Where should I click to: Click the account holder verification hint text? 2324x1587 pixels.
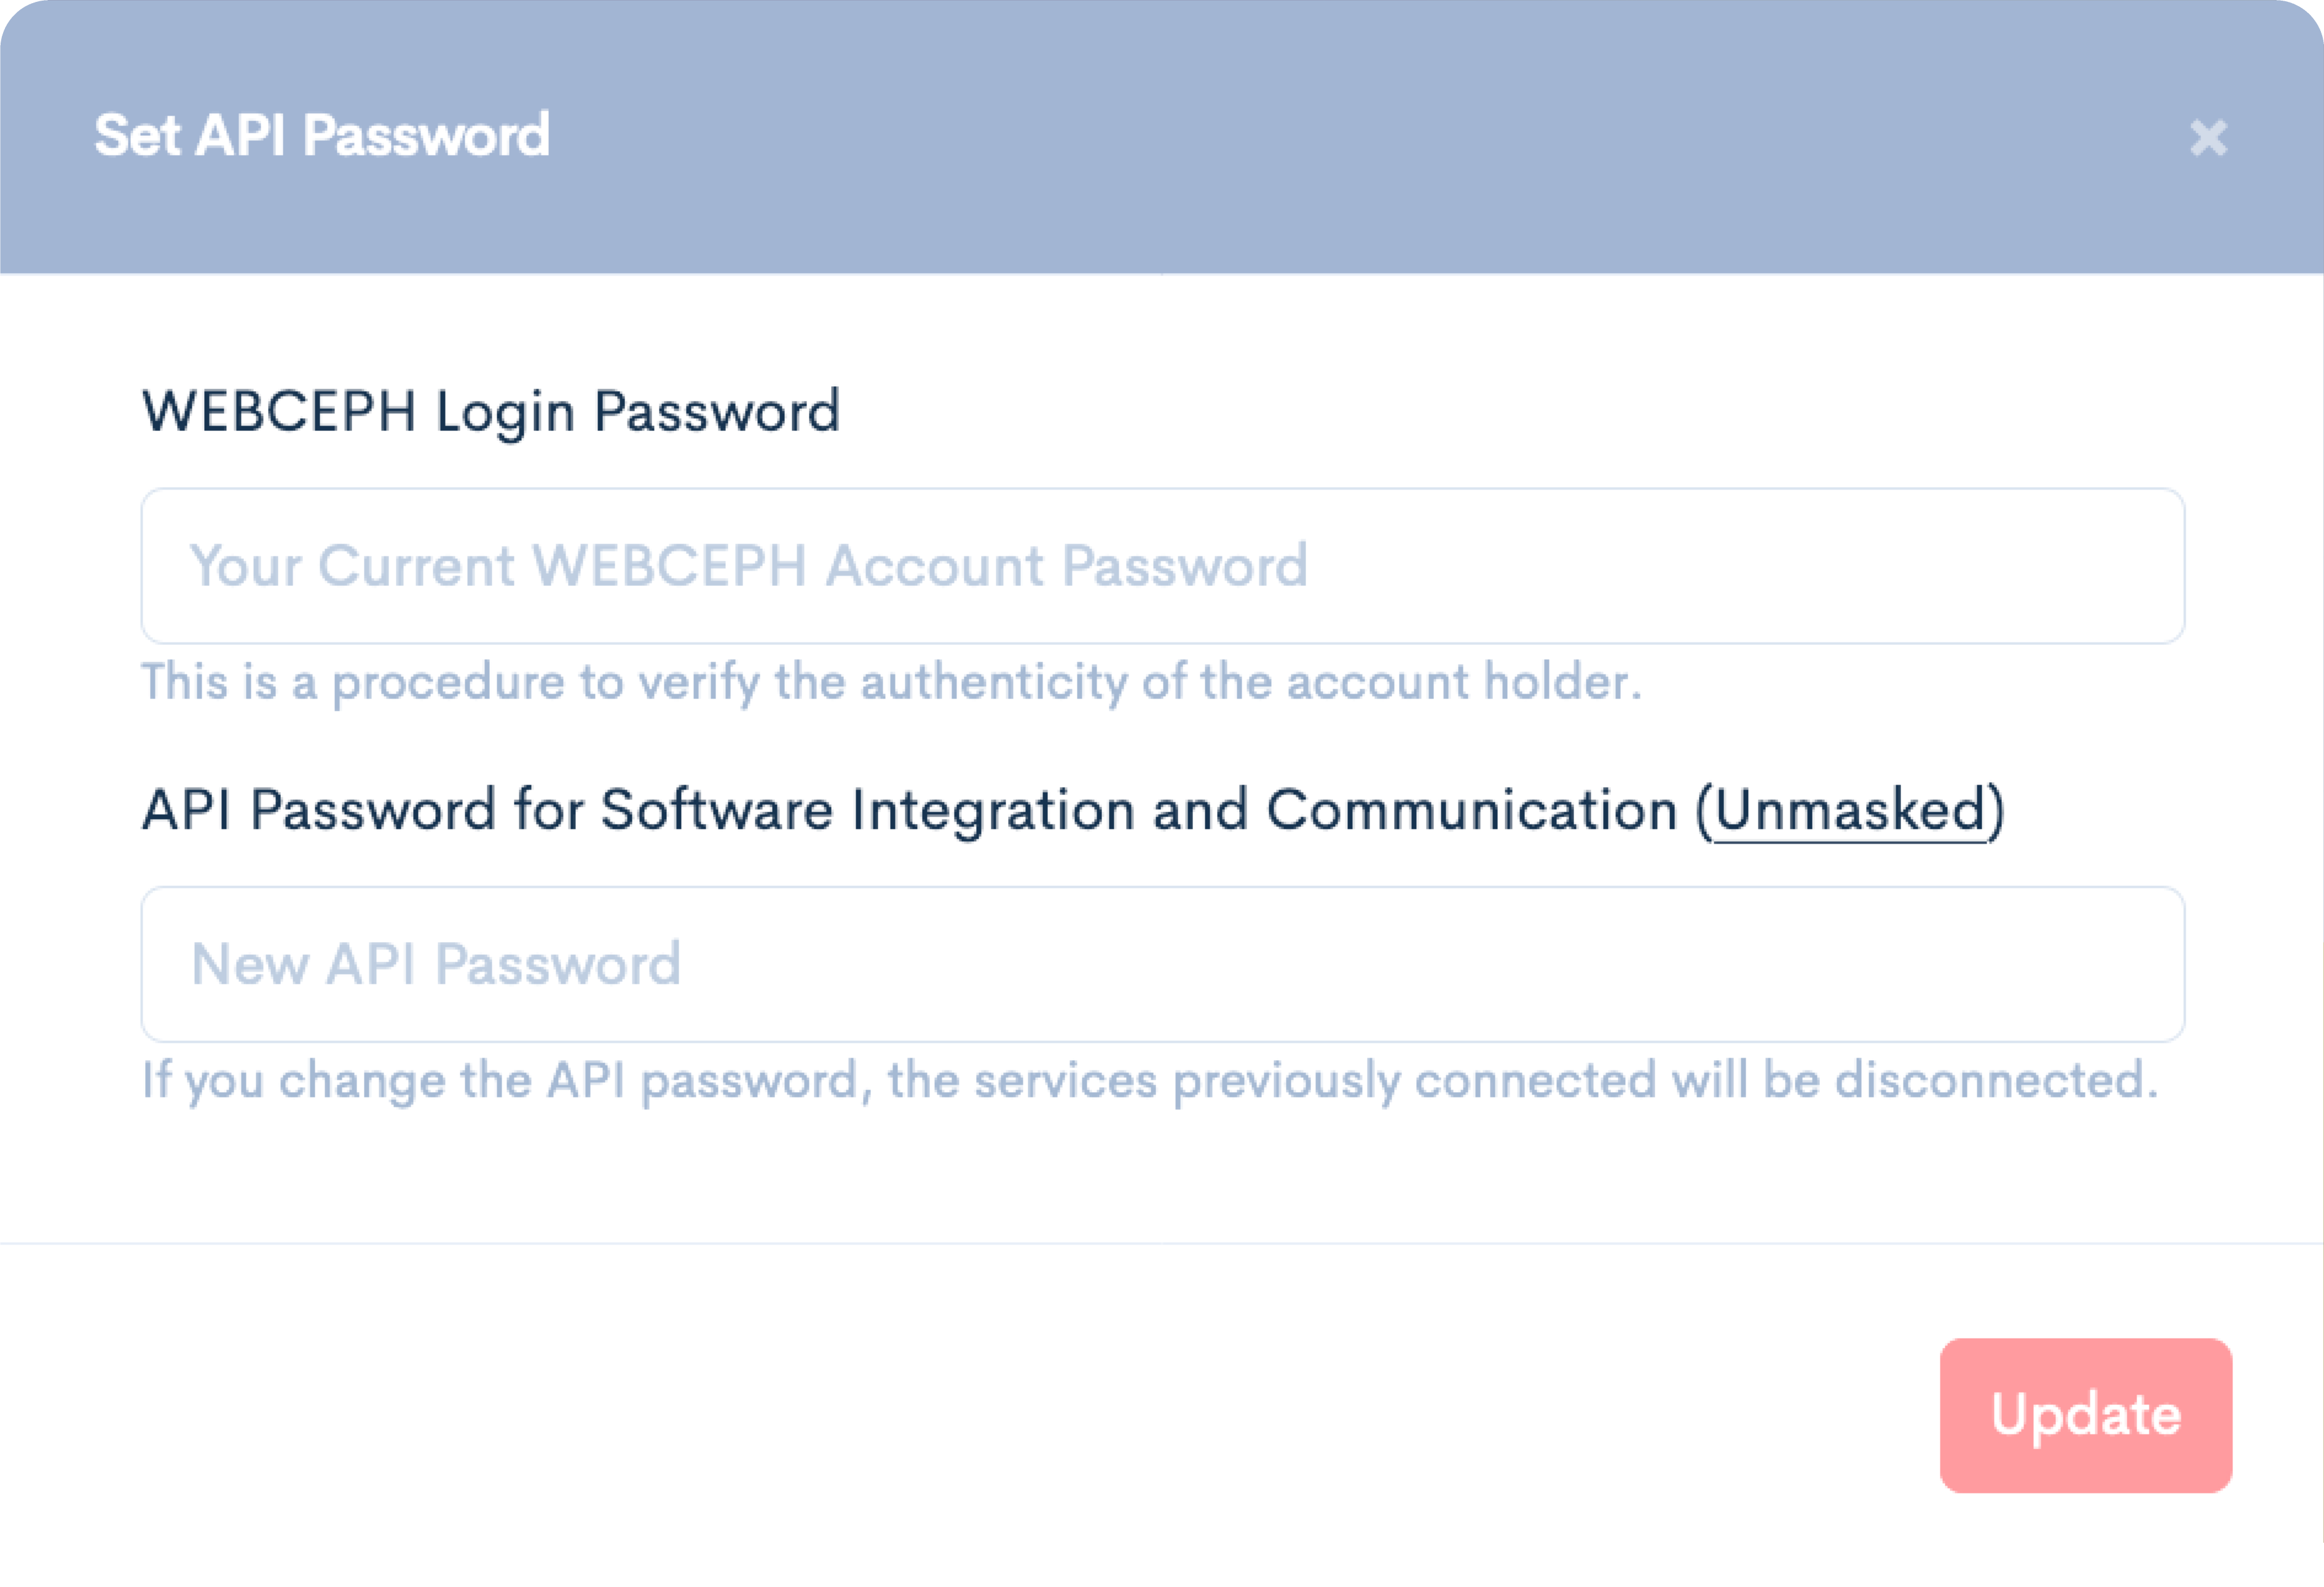click(x=890, y=683)
